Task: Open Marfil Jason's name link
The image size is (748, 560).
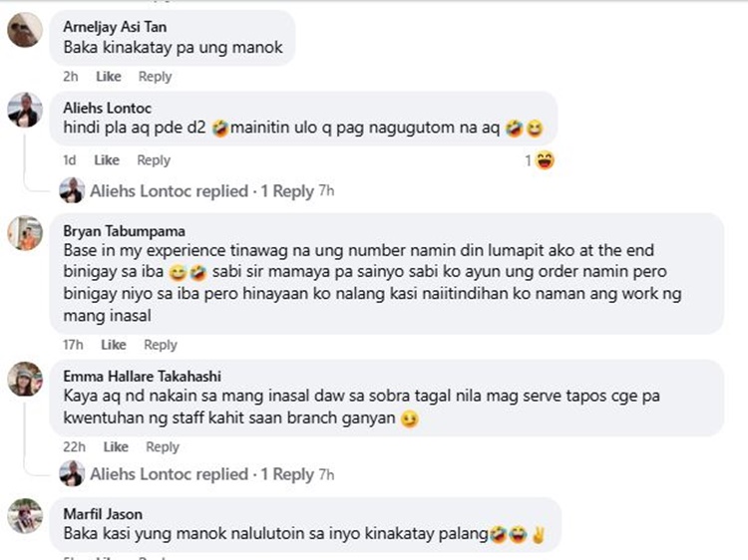Action: click(x=103, y=514)
